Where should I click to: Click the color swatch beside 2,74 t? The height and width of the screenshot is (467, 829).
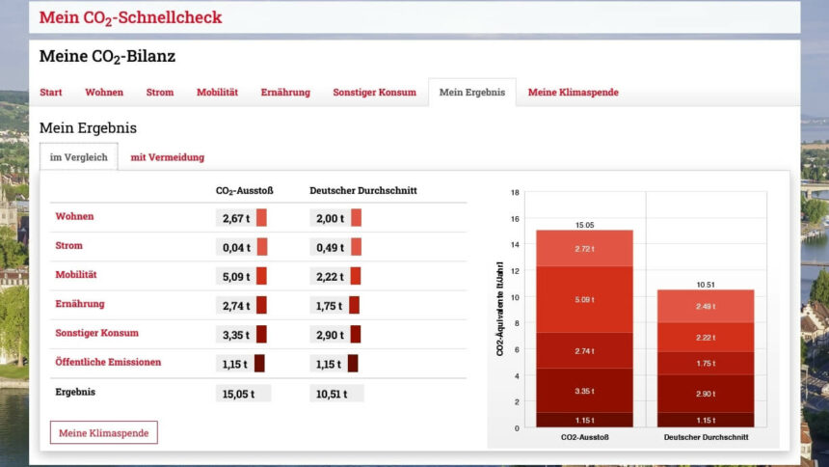coord(261,305)
